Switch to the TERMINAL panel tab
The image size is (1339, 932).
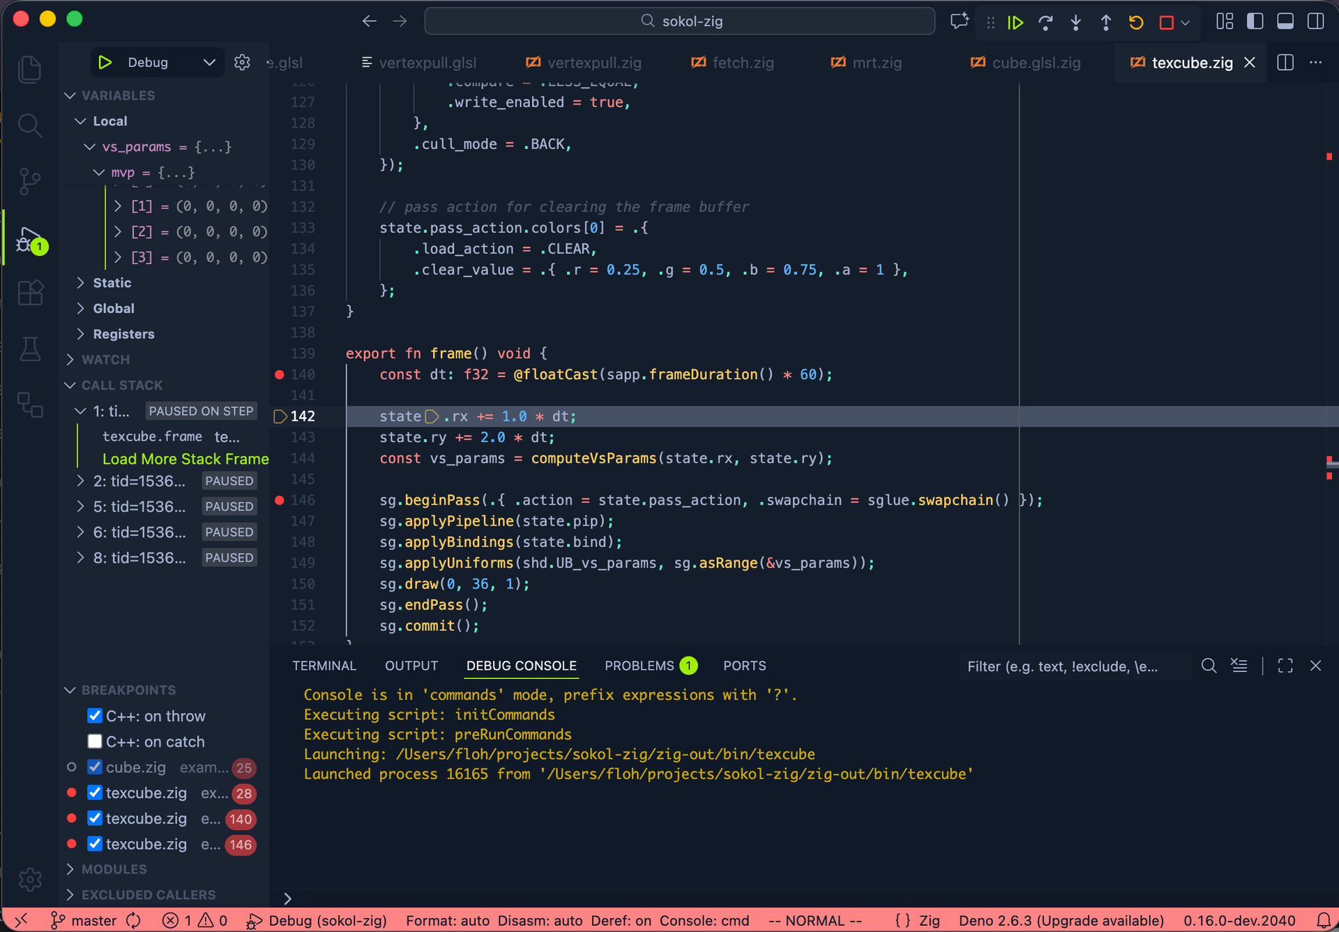324,666
